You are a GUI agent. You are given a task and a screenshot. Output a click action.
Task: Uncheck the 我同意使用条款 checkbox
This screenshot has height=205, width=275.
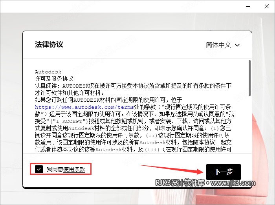(39, 169)
